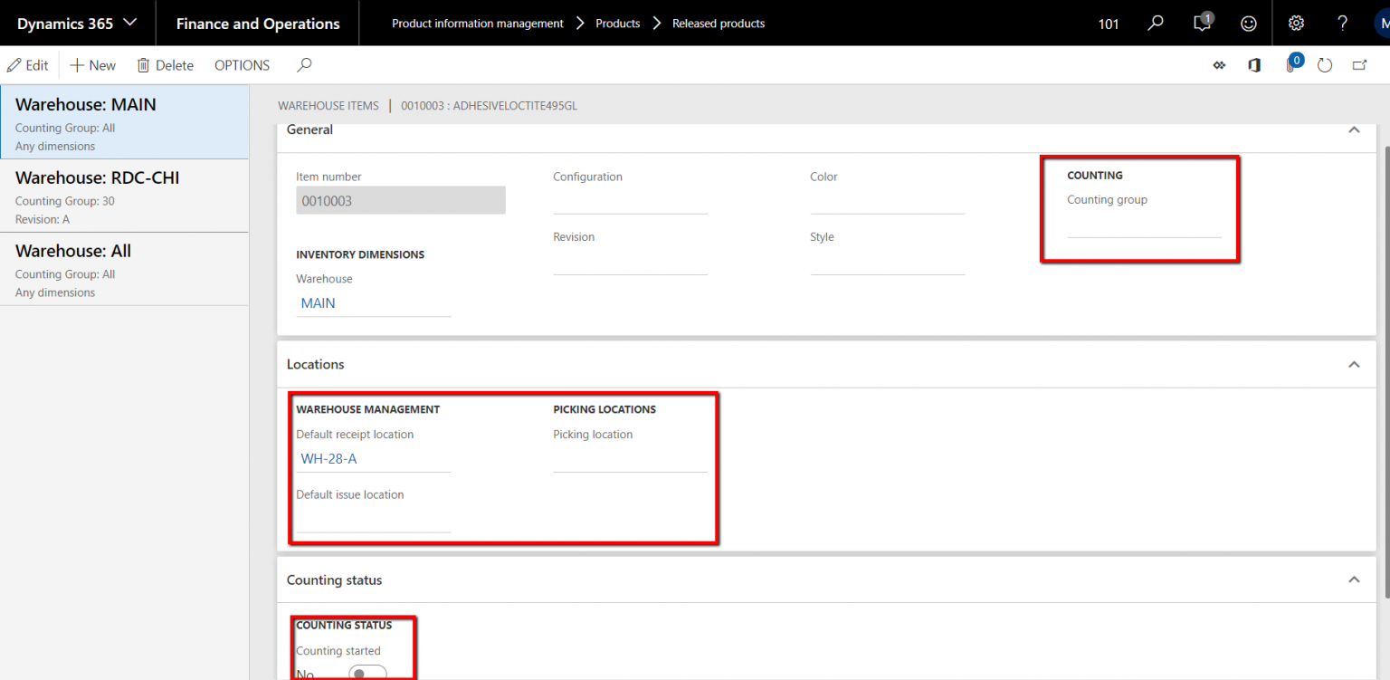Collapse the Counting status section chevron
Image resolution: width=1390 pixels, height=680 pixels.
pyautogui.click(x=1354, y=579)
